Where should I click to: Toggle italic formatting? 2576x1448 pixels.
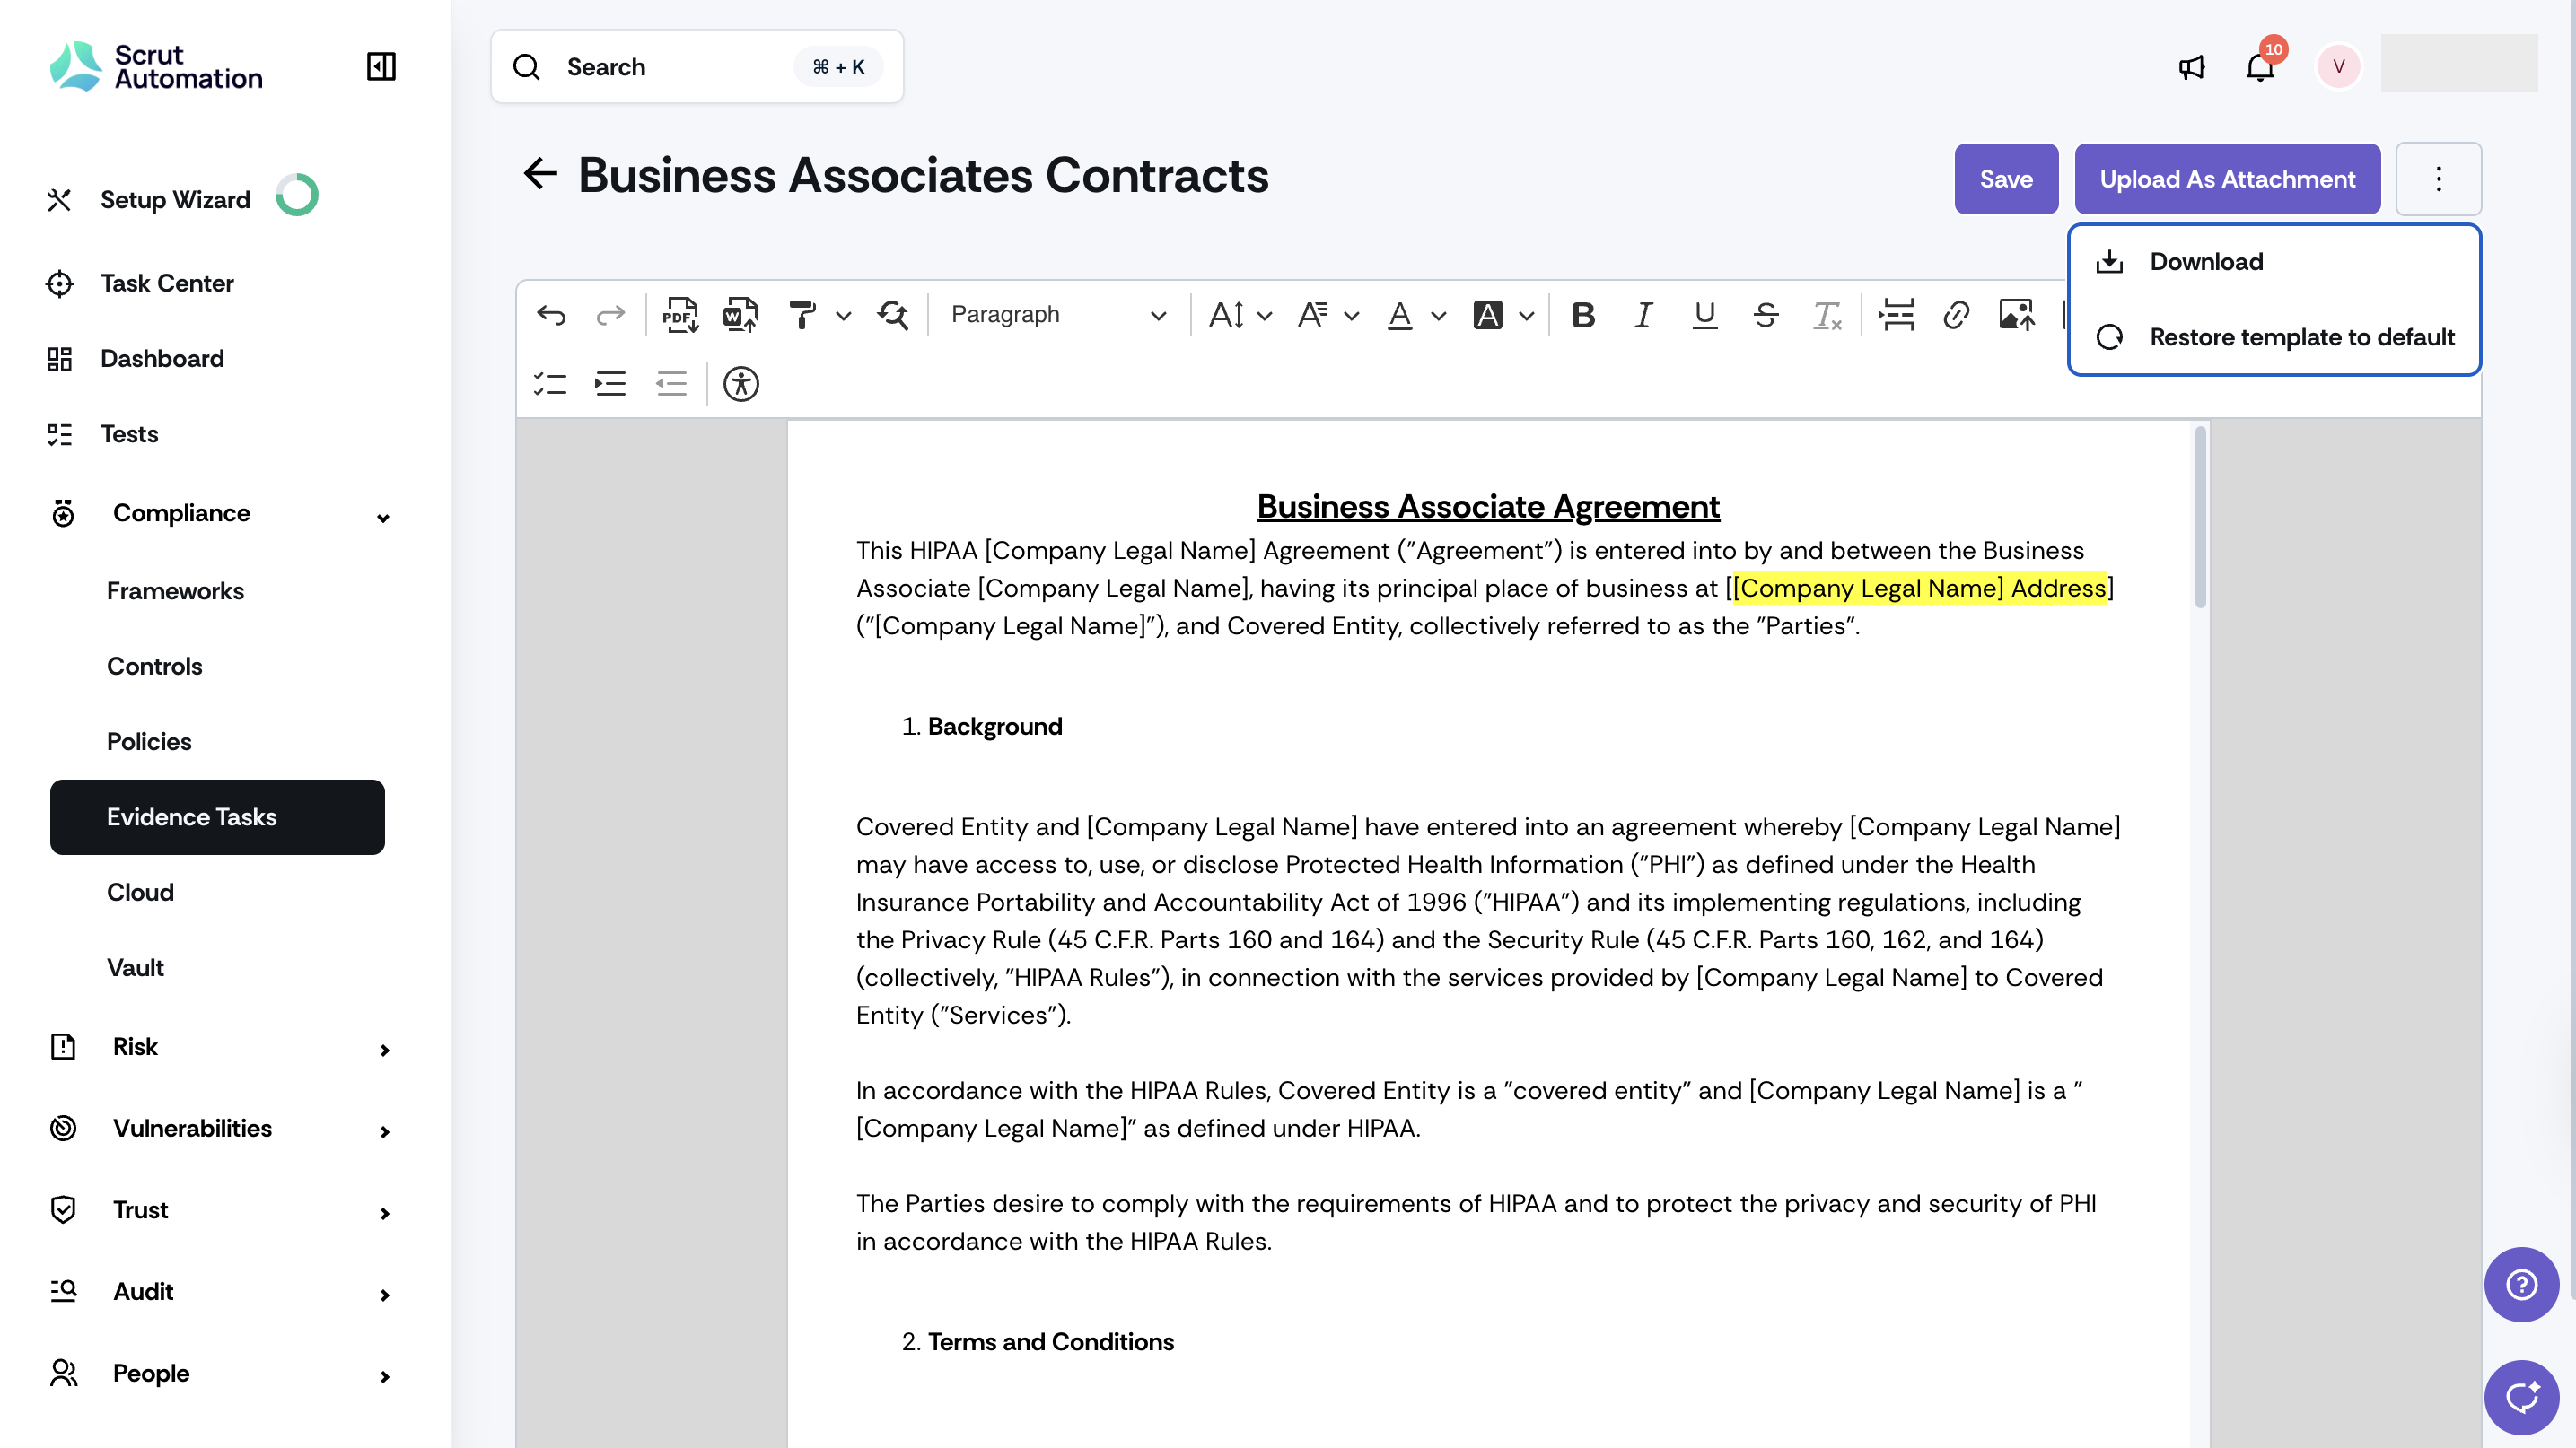pos(1643,316)
